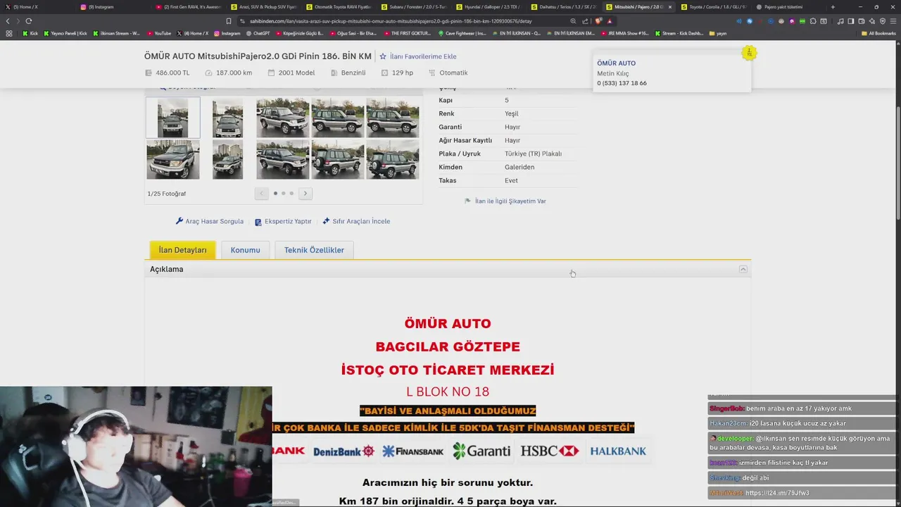
Task: Reload the page with the refresh icon
Action: click(x=28, y=21)
